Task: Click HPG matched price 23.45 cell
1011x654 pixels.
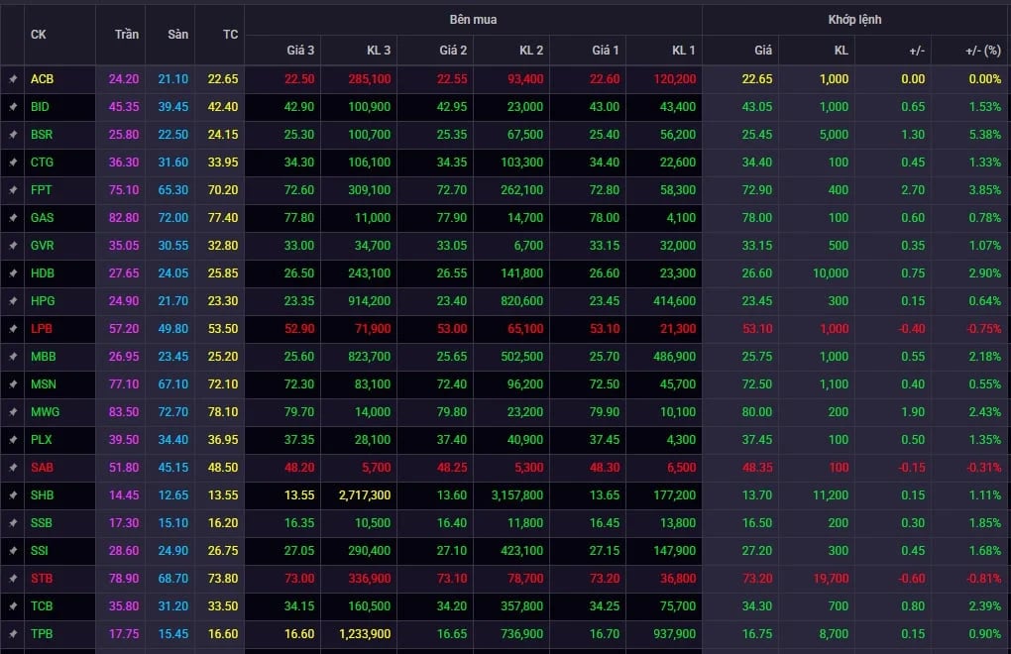Action: pyautogui.click(x=757, y=301)
